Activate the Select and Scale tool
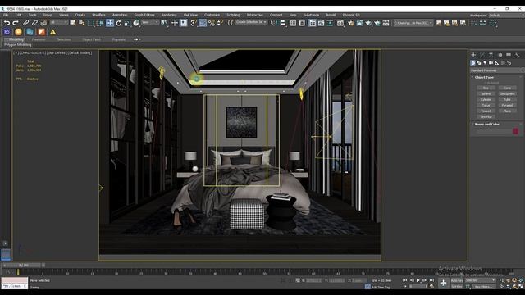 [x=127, y=23]
